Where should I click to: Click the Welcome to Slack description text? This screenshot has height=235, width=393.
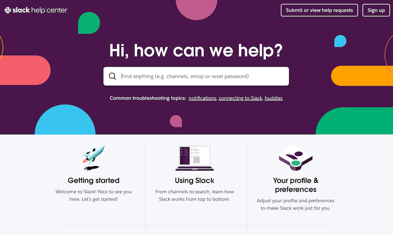pyautogui.click(x=93, y=195)
